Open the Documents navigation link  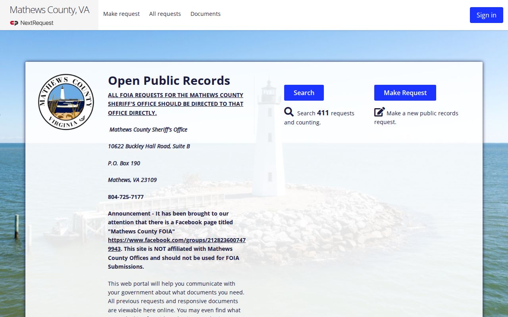206,14
